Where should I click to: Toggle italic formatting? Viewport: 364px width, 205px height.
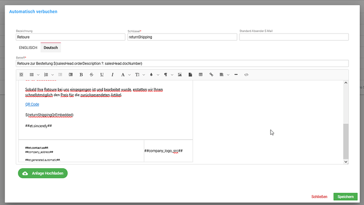[x=112, y=75]
